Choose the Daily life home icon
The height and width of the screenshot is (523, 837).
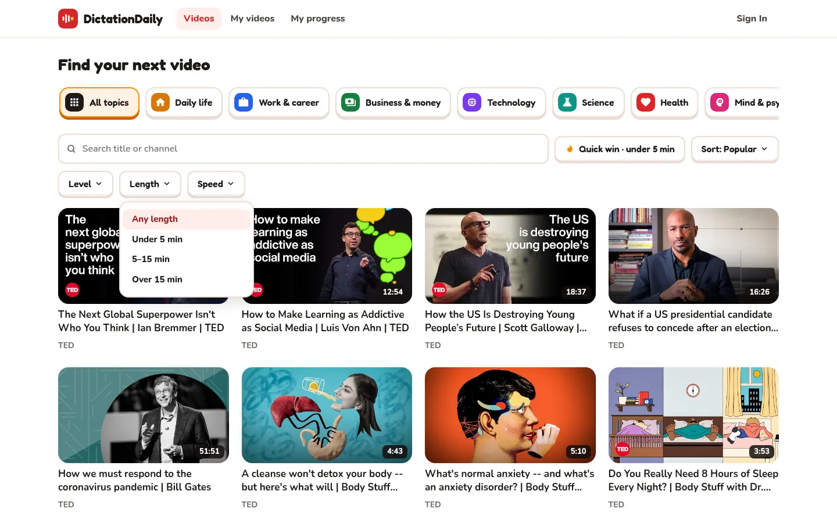pyautogui.click(x=160, y=103)
